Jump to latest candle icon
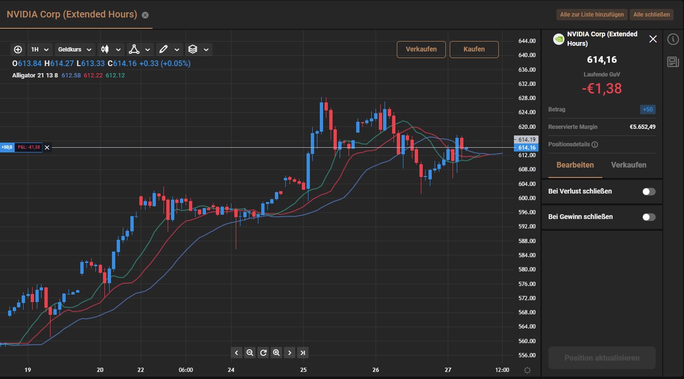This screenshot has height=379, width=684. point(303,352)
